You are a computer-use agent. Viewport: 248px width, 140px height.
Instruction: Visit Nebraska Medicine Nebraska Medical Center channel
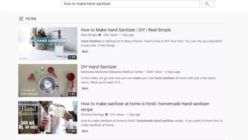click(112, 72)
